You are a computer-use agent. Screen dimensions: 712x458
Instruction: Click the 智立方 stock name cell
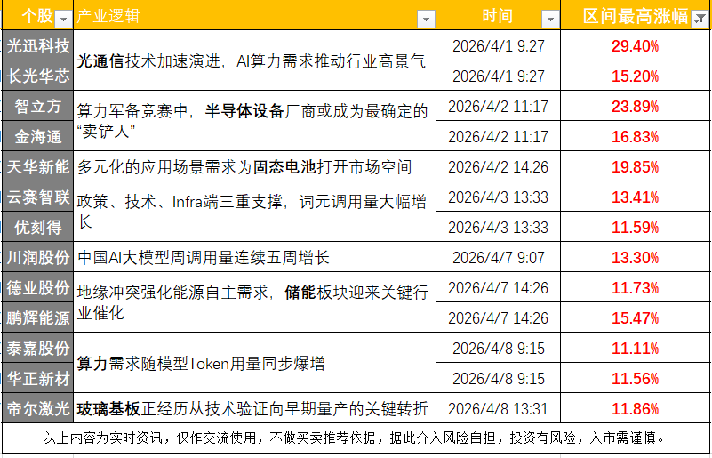[37, 107]
